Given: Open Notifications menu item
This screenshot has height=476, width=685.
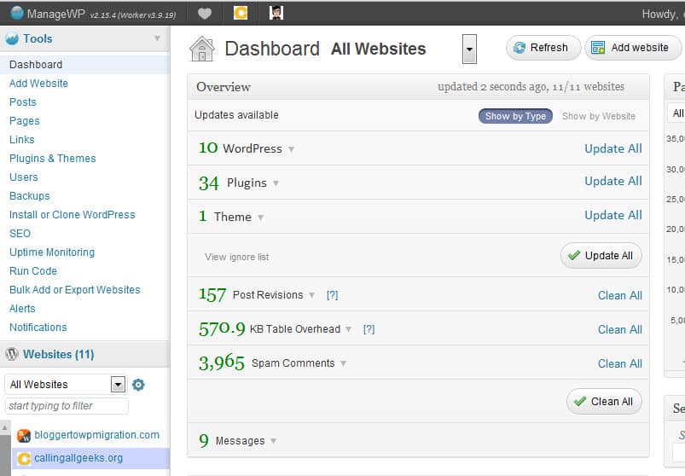Looking at the screenshot, I should [x=38, y=328].
